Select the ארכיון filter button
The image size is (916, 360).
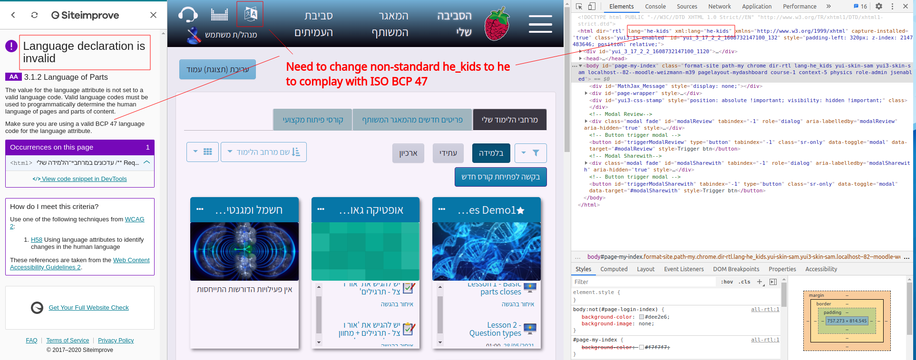pyautogui.click(x=408, y=153)
